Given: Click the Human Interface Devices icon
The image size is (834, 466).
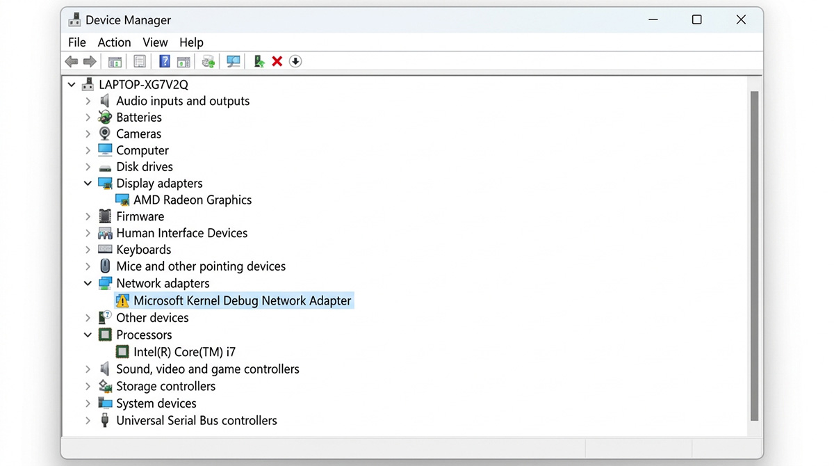Looking at the screenshot, I should tap(105, 233).
